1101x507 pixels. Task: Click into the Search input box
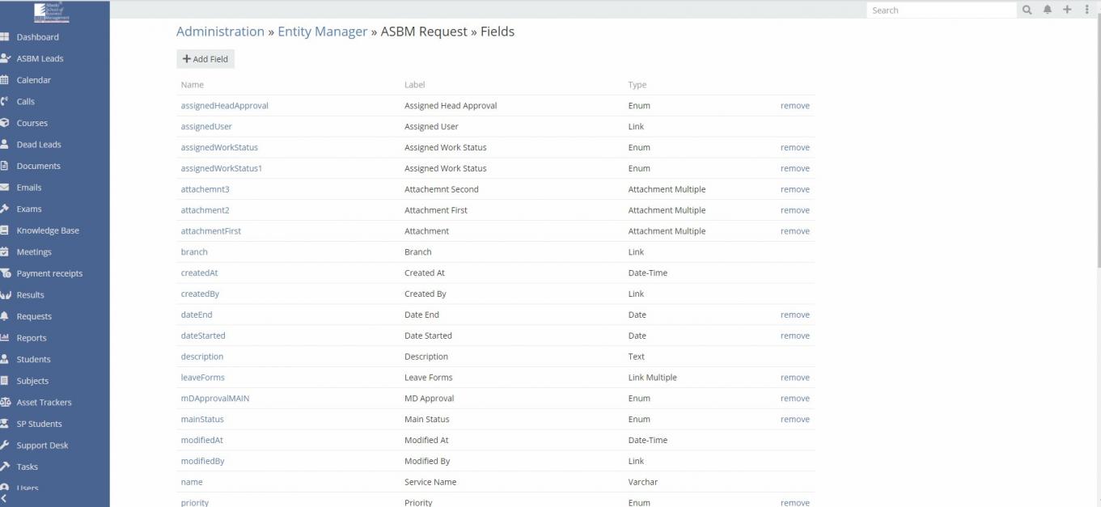(941, 11)
